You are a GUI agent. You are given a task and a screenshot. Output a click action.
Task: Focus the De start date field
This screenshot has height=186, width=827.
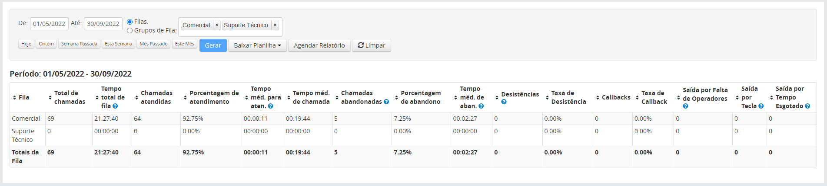coord(49,24)
